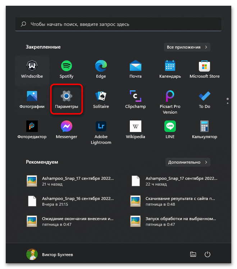Click the magnifier search icon
Image resolution: width=237 pixels, height=269 pixels.
(x=23, y=24)
